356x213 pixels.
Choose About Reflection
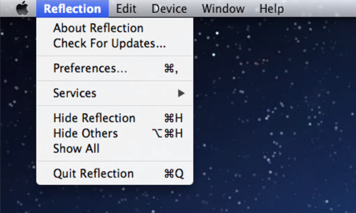98,28
